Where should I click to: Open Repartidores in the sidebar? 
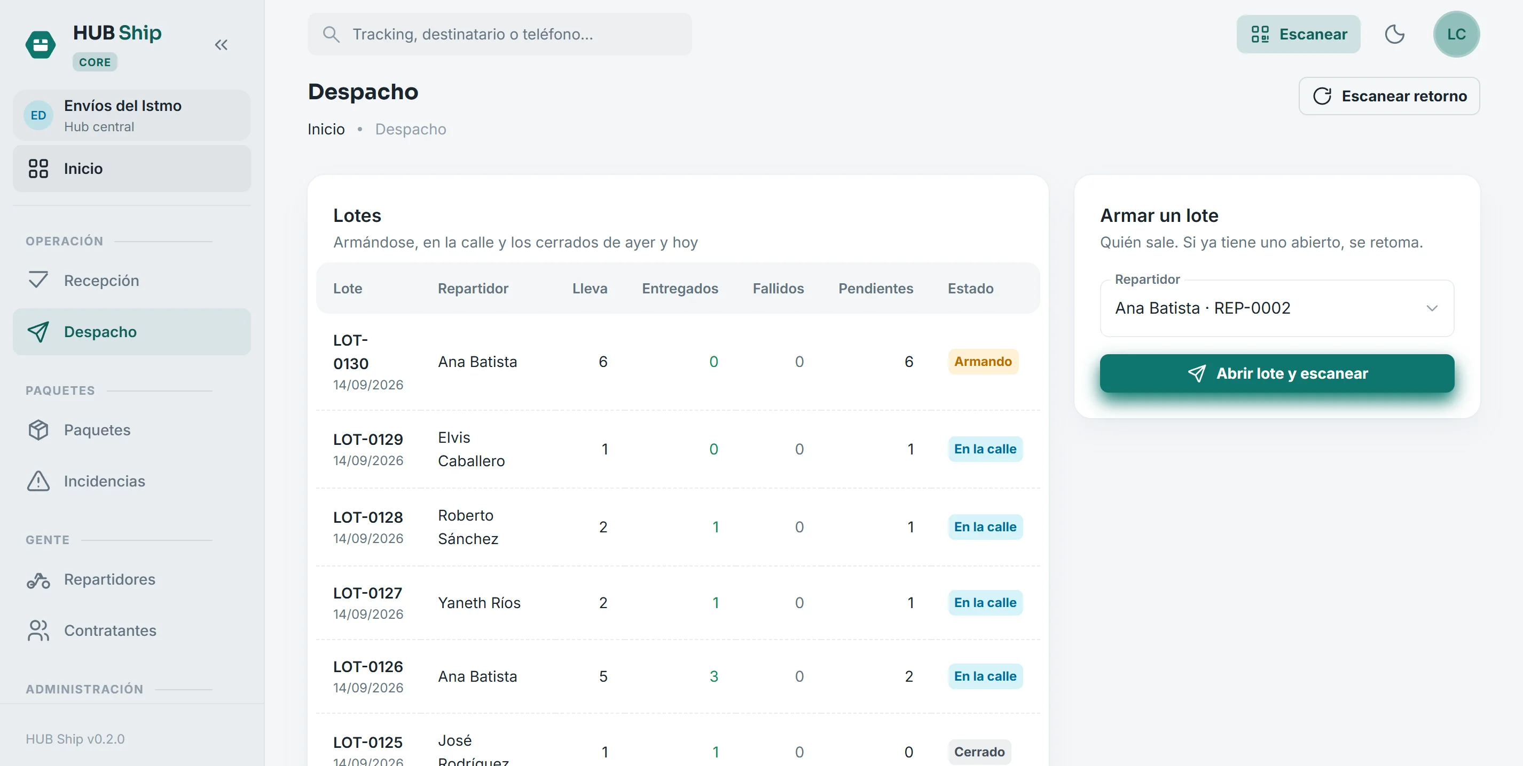click(132, 580)
